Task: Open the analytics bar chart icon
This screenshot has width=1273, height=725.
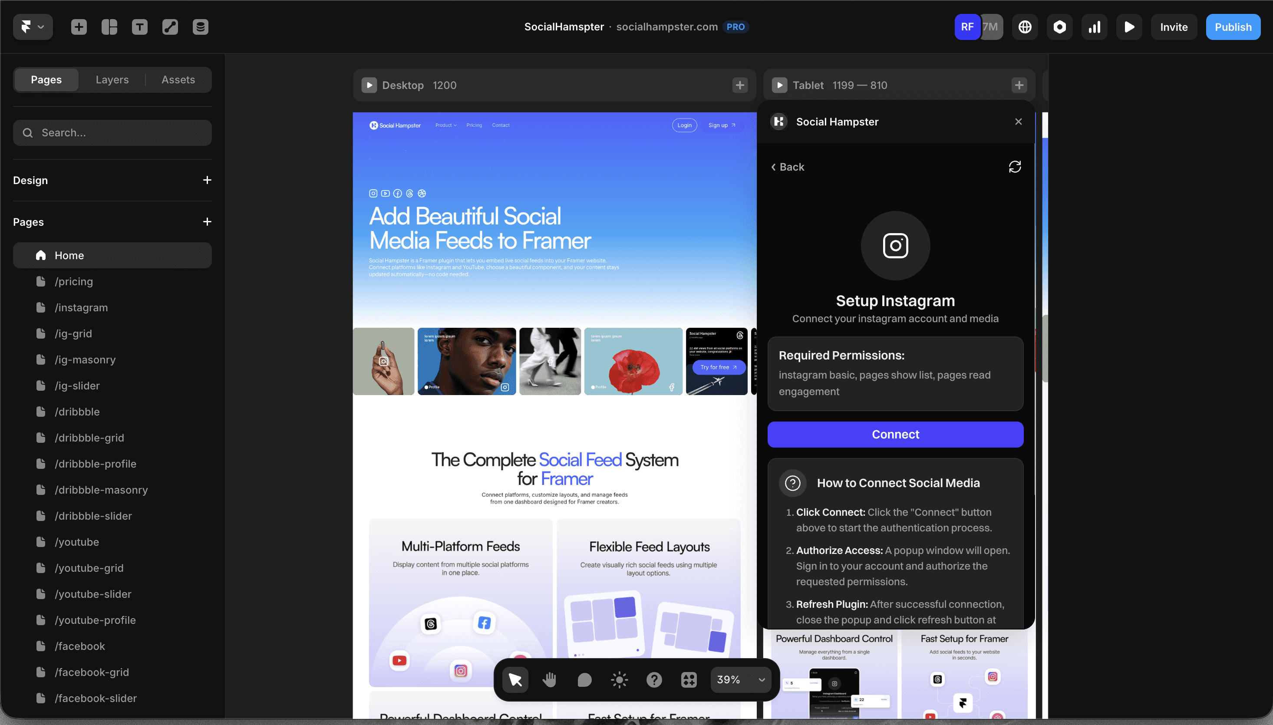Action: [x=1094, y=27]
